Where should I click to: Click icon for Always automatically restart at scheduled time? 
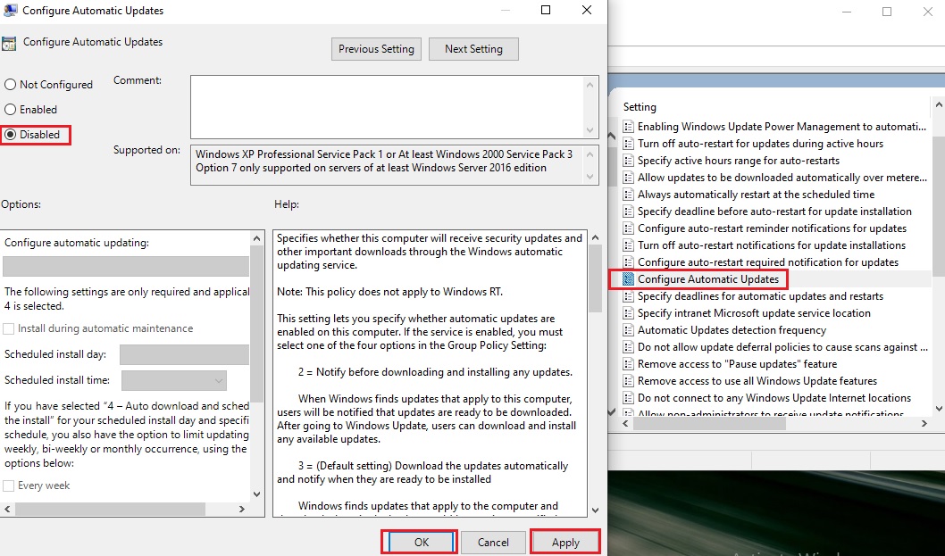628,195
